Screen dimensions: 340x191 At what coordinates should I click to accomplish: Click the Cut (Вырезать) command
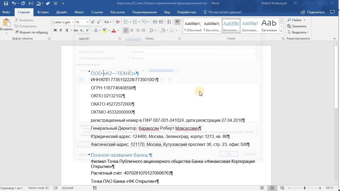[x=24, y=20]
